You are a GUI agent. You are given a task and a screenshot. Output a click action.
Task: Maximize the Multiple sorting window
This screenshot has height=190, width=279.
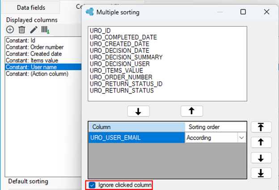pyautogui.click(x=243, y=12)
